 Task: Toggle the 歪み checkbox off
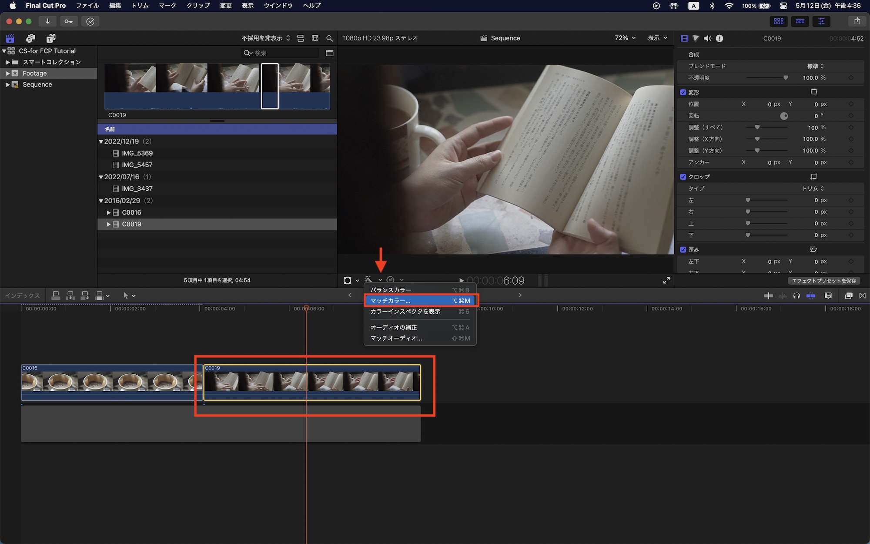[x=683, y=250]
